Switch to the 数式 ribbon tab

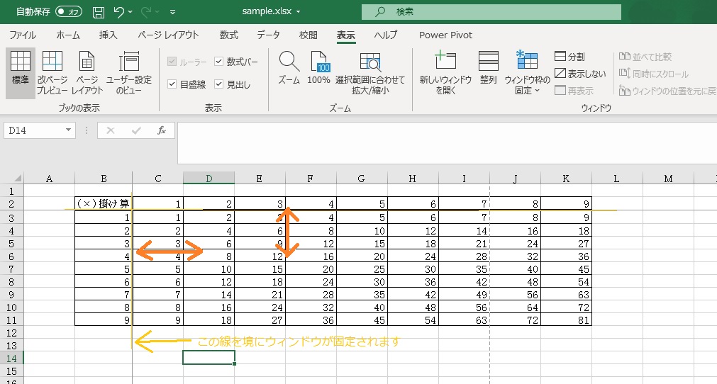(x=228, y=35)
